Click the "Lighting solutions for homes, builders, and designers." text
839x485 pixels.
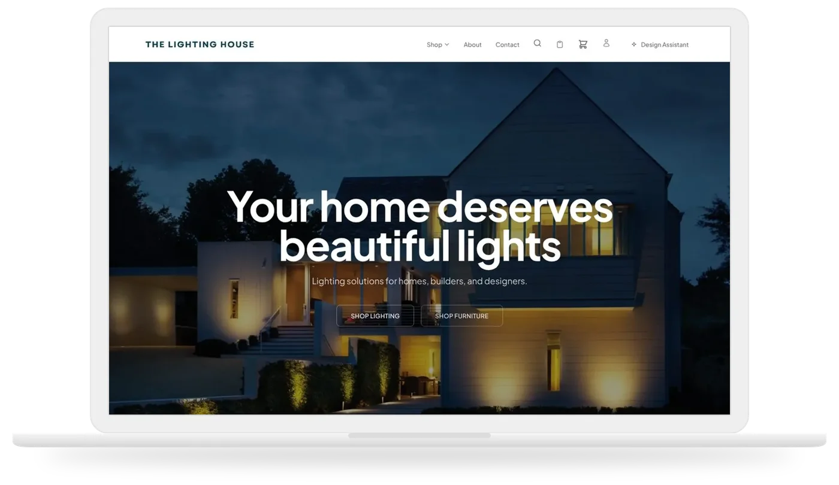tap(419, 281)
